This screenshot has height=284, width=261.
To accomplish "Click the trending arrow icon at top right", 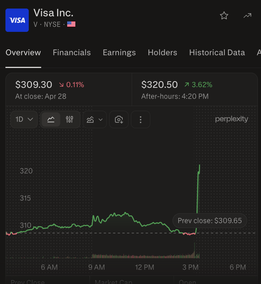I will click(247, 16).
